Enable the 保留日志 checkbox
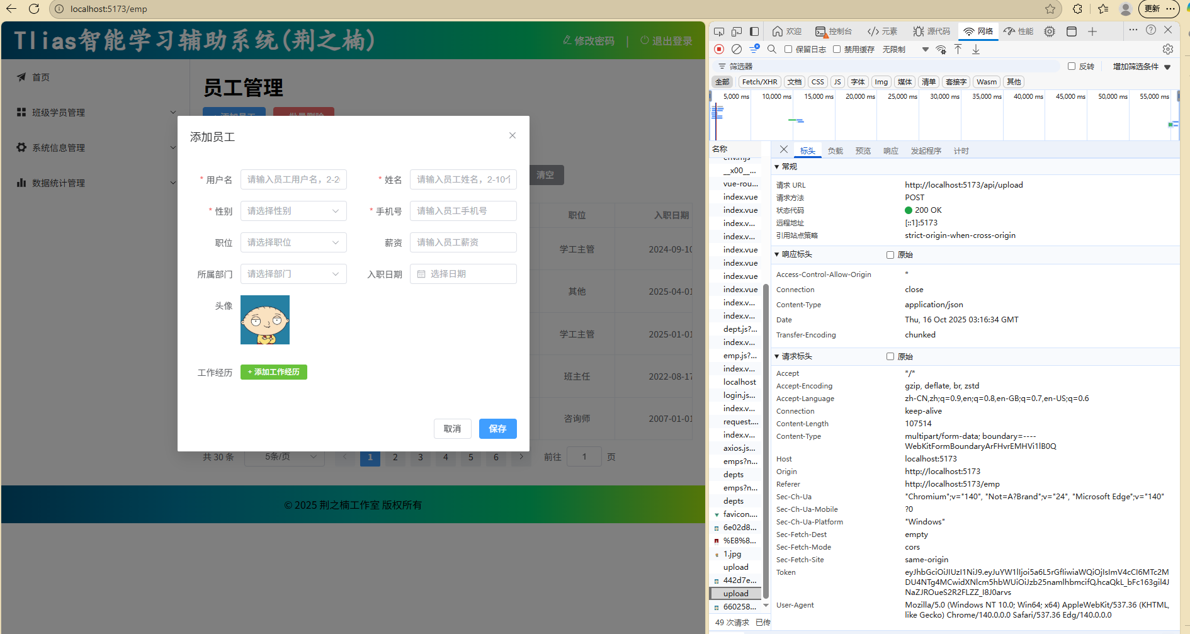The image size is (1190, 634). [x=788, y=49]
